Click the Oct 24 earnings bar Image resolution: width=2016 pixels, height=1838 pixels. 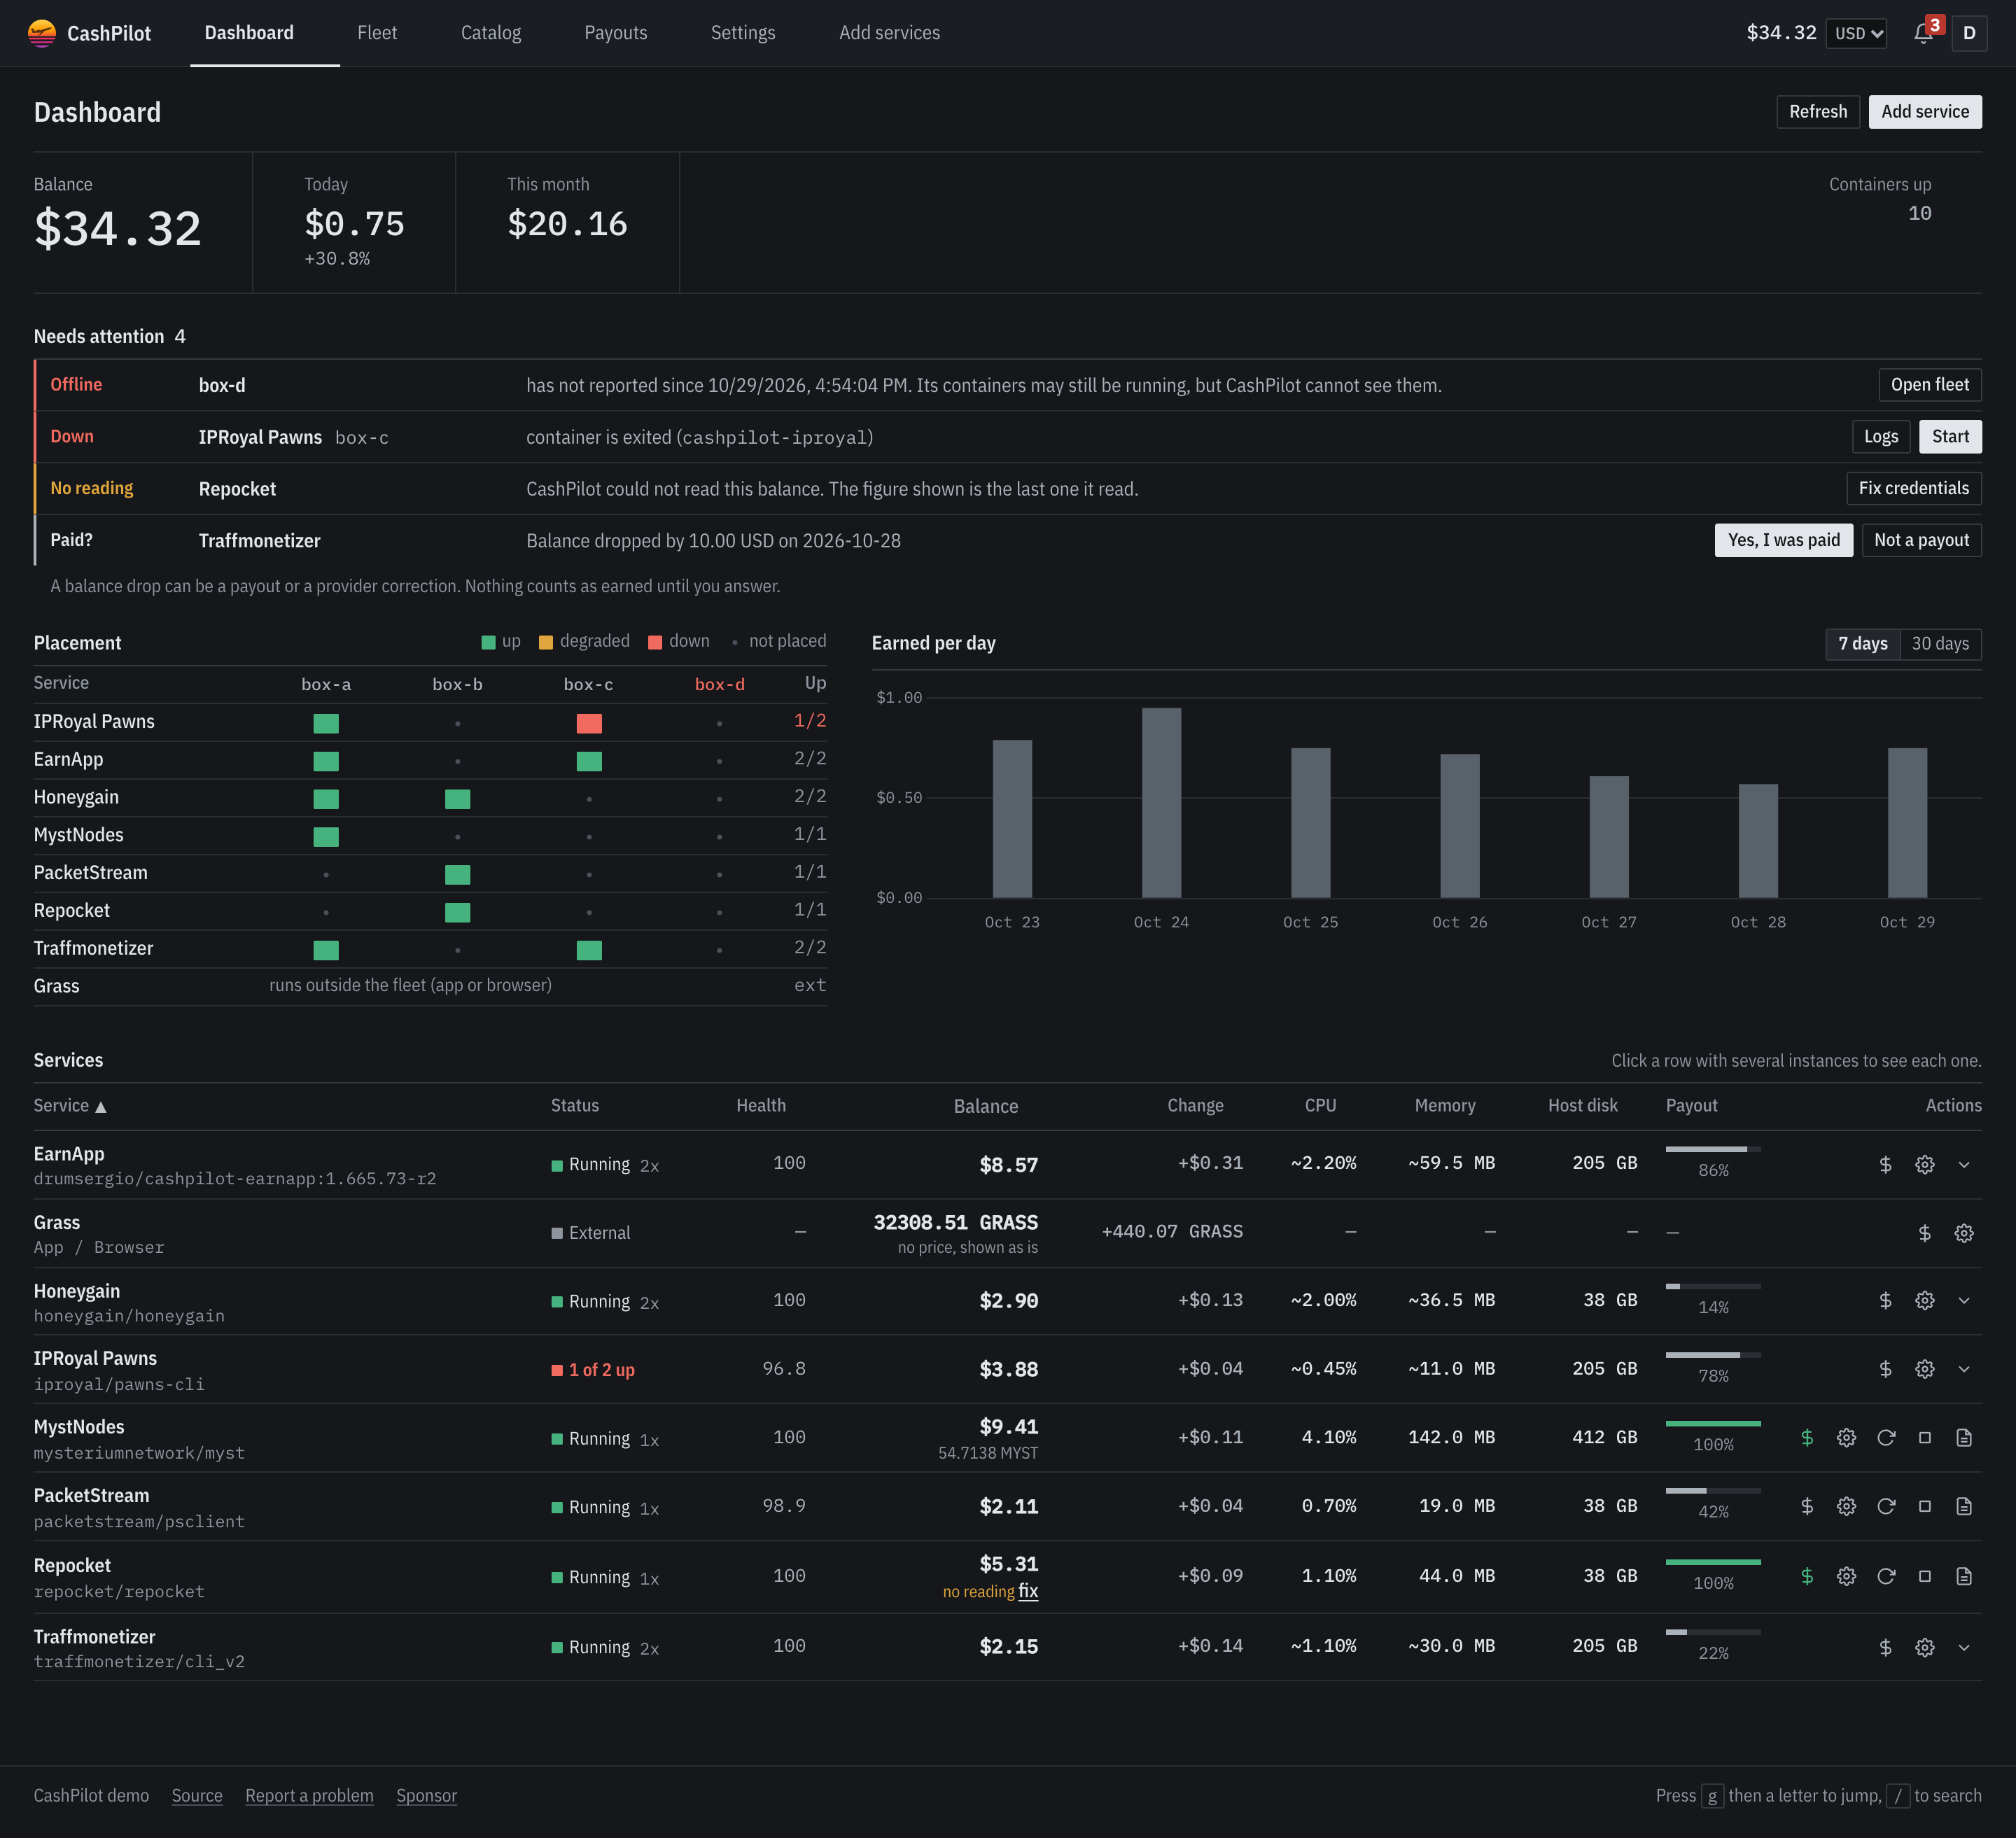tap(1161, 803)
